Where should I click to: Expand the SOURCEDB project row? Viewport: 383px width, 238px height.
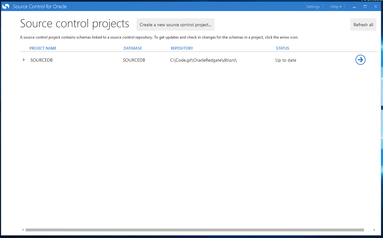click(x=24, y=60)
